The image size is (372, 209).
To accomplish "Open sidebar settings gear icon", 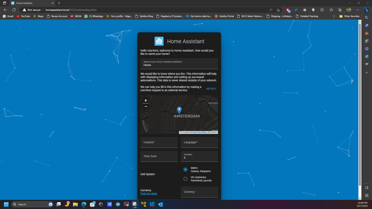I will (x=367, y=195).
